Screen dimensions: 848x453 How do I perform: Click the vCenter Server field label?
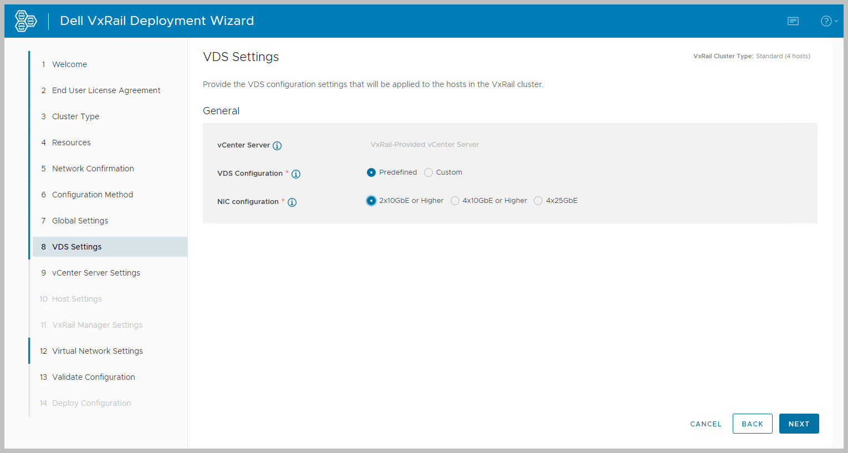tap(243, 145)
